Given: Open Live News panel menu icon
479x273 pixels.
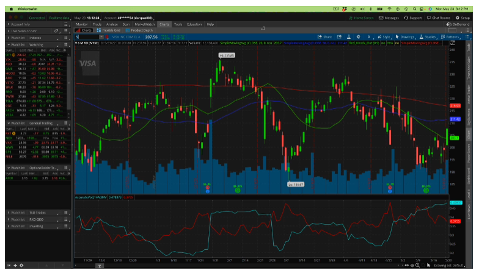Looking at the screenshot, I should [x=66, y=31].
